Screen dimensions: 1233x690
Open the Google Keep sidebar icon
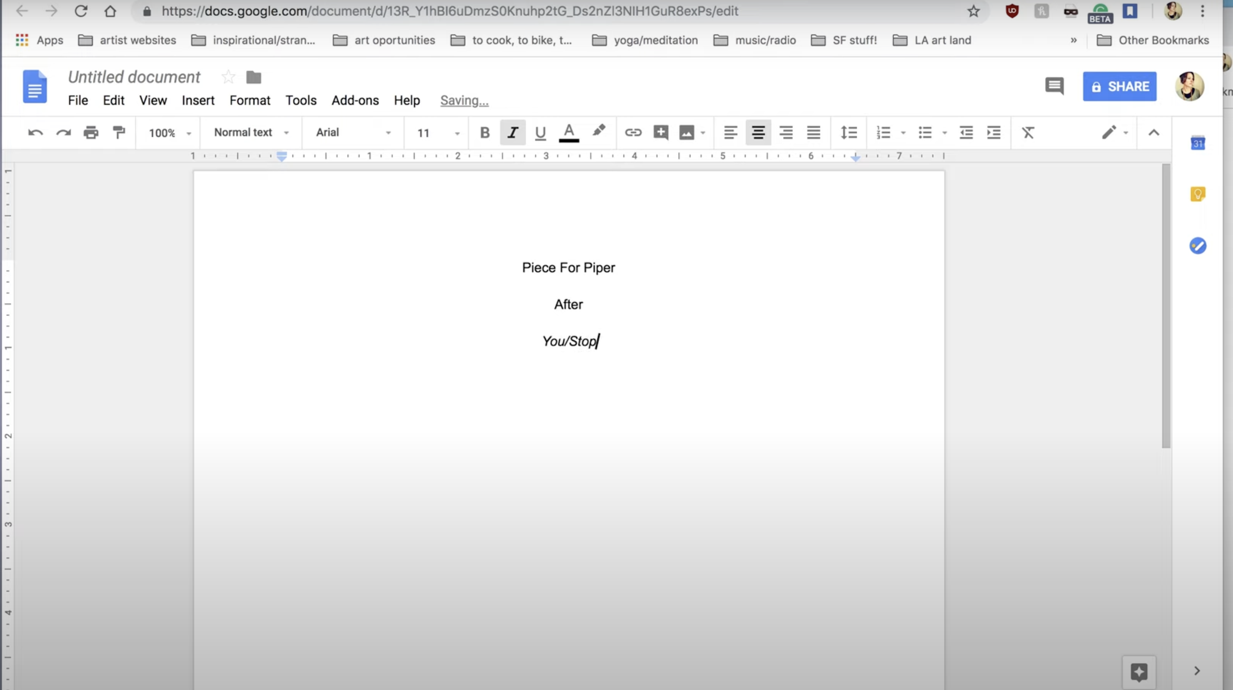coord(1197,194)
